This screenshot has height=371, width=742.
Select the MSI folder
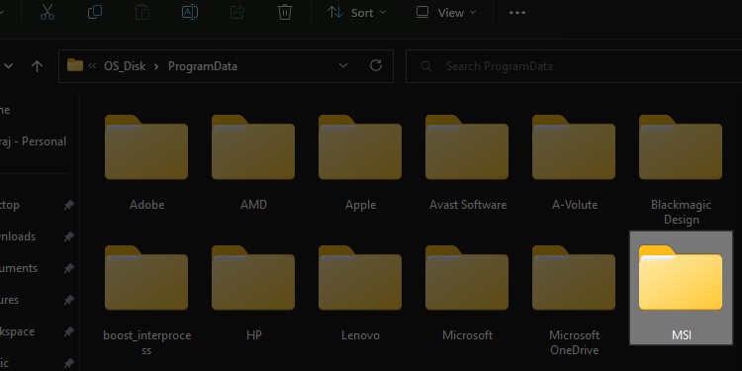[681, 288]
